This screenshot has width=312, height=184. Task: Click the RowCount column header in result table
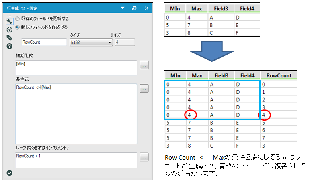coord(279,75)
